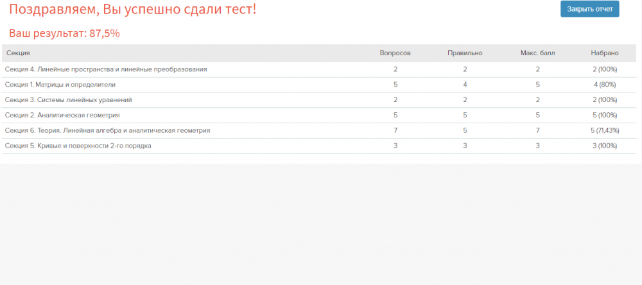Click the 'Вопросов' column header
The width and height of the screenshot is (642, 285).
(x=395, y=53)
